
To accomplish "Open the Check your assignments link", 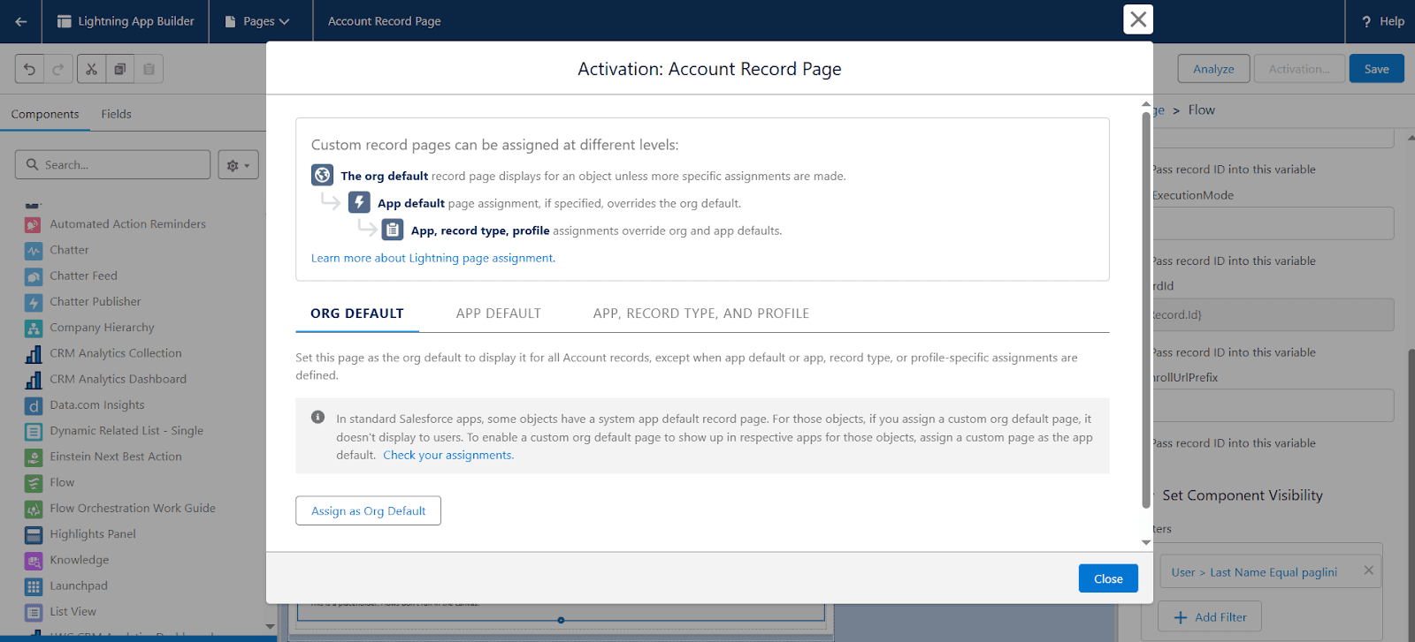I will tap(448, 455).
